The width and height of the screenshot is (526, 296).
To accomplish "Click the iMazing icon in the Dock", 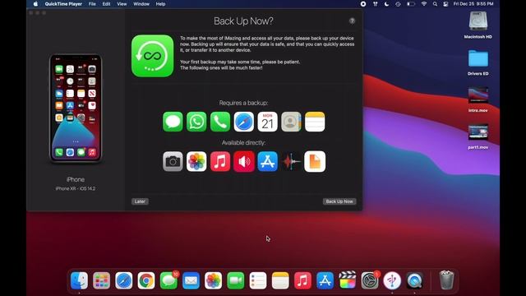I will coord(392,280).
